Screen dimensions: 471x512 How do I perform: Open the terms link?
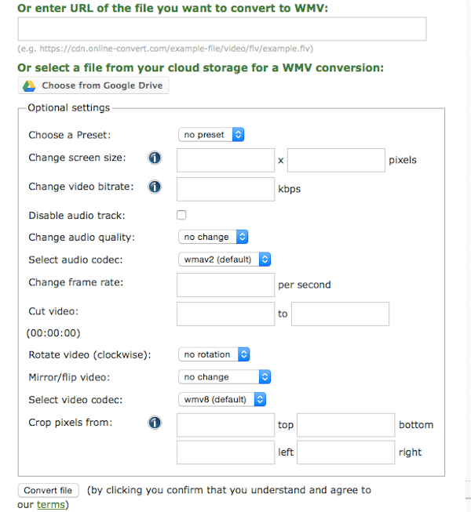(x=50, y=505)
